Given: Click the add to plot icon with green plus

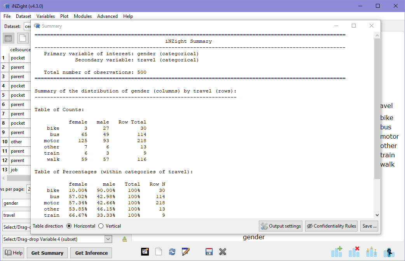Looking at the screenshot, I should [337, 252].
